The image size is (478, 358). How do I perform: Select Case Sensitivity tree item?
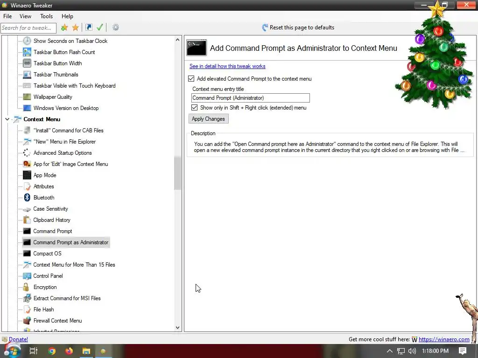pyautogui.click(x=50, y=209)
